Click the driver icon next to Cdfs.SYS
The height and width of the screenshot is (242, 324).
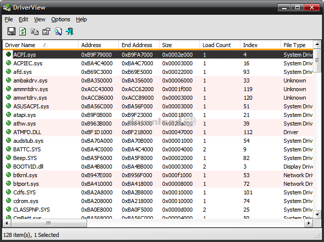point(9,192)
